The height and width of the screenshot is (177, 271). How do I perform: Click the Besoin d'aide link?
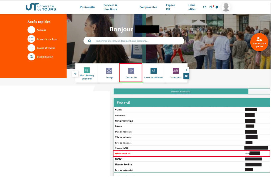pyautogui.click(x=44, y=57)
